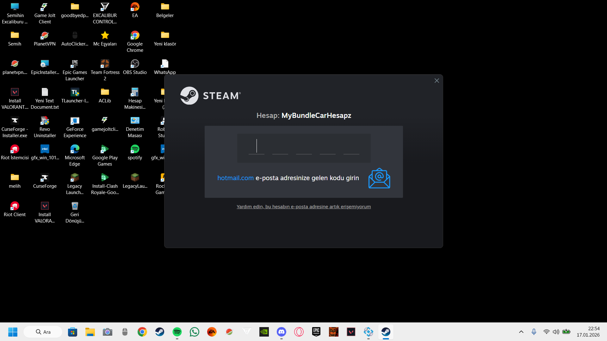The image size is (607, 341).
Task: Select Revo Uninstaller desktop shortcut
Action: coord(45,127)
